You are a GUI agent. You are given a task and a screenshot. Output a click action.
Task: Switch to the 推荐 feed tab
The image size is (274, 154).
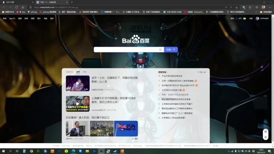pyautogui.click(x=78, y=72)
